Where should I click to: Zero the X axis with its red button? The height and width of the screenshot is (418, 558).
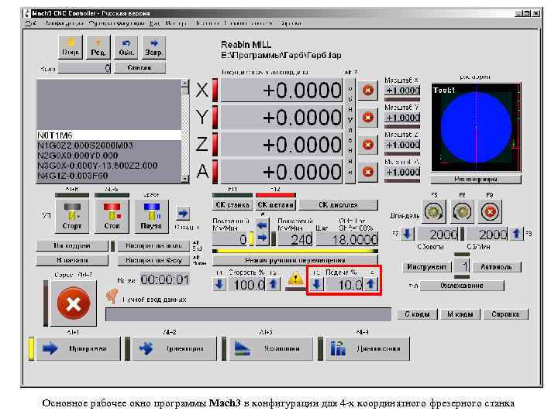tap(367, 91)
